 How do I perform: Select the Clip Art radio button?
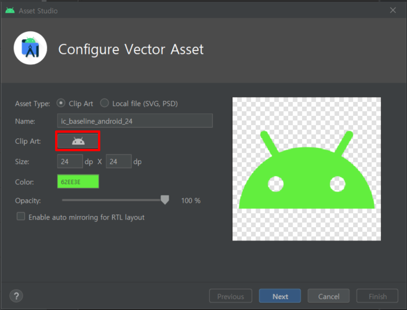(61, 103)
